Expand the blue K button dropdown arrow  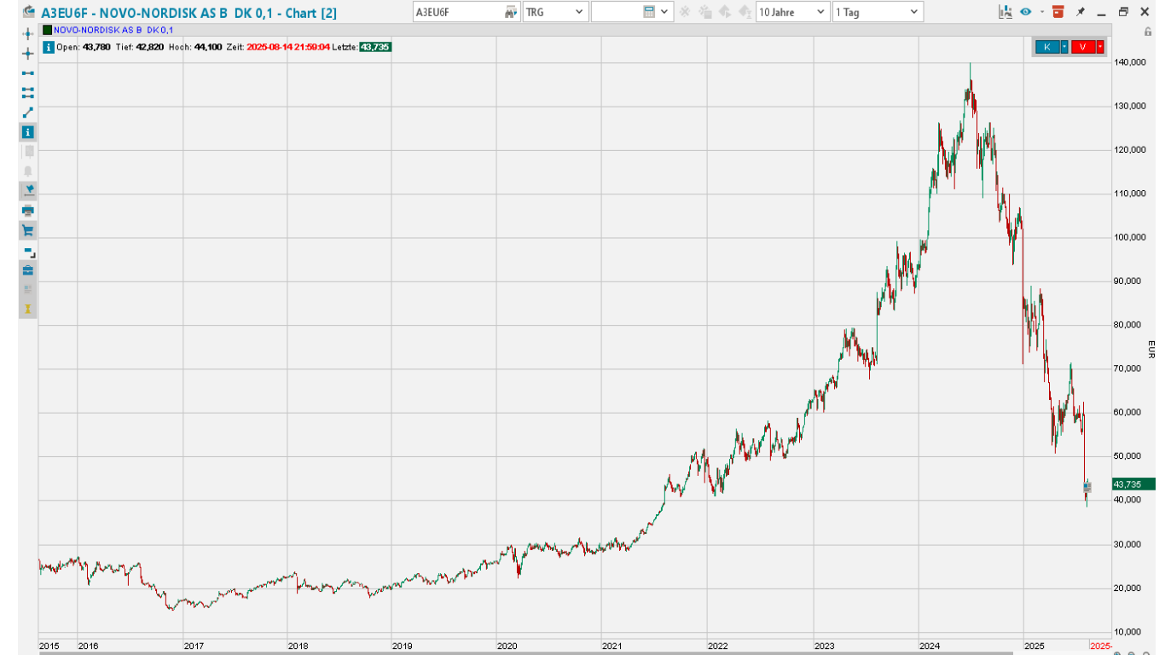[x=1064, y=47]
